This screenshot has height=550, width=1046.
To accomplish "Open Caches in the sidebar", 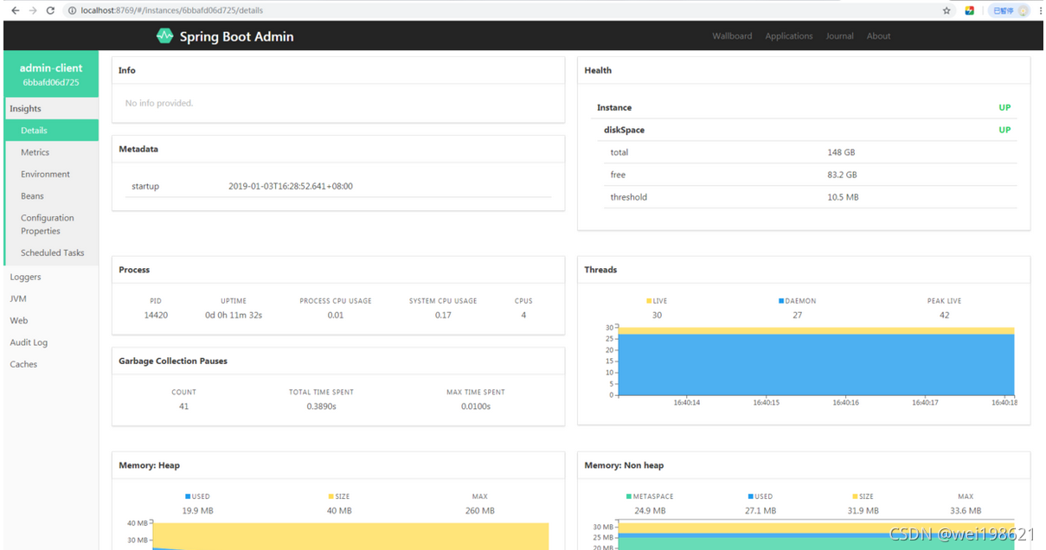I will 51,364.
